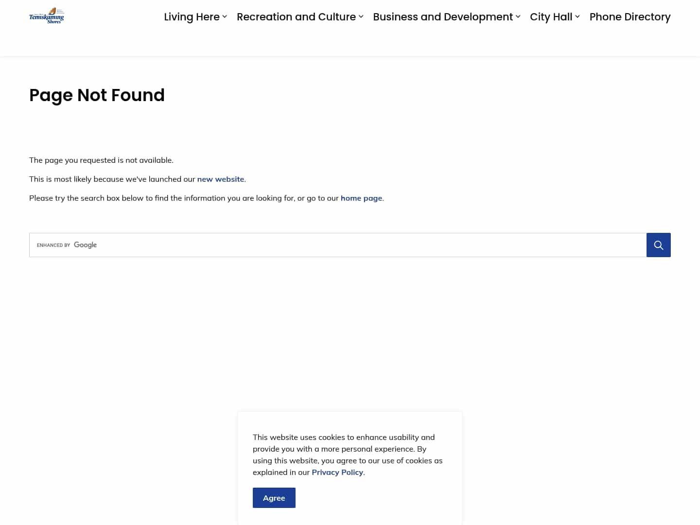Open the Living Here navigation menu
This screenshot has height=525, width=700.
pos(192,17)
